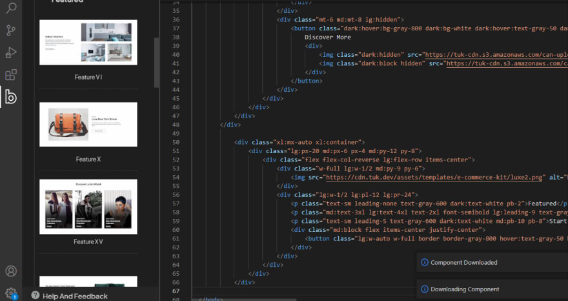Open the luxe2.png link on line 54
The height and width of the screenshot is (301, 568).
434,178
